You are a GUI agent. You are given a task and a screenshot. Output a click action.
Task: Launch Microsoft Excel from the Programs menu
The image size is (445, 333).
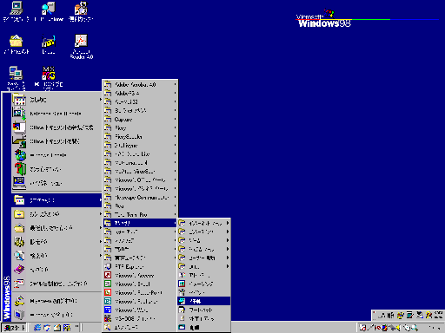pos(140,284)
